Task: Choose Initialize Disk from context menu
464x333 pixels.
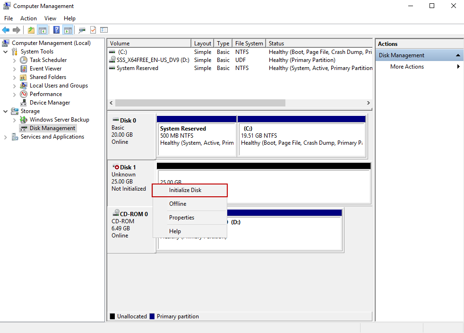Action: tap(189, 190)
